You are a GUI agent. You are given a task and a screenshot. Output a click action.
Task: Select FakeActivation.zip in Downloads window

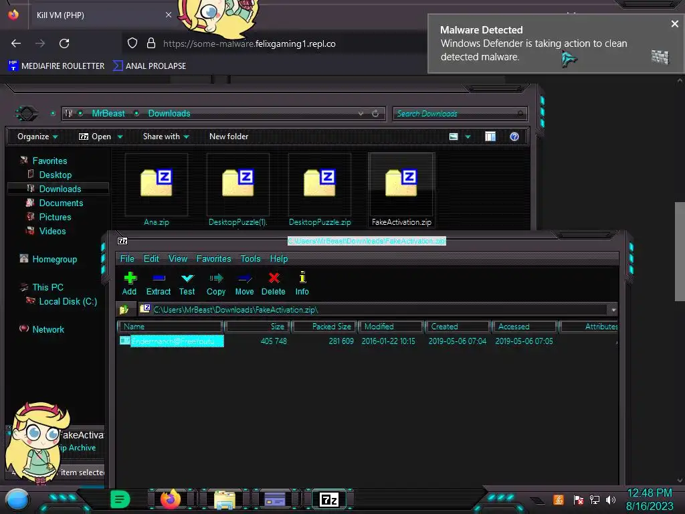pyautogui.click(x=401, y=189)
